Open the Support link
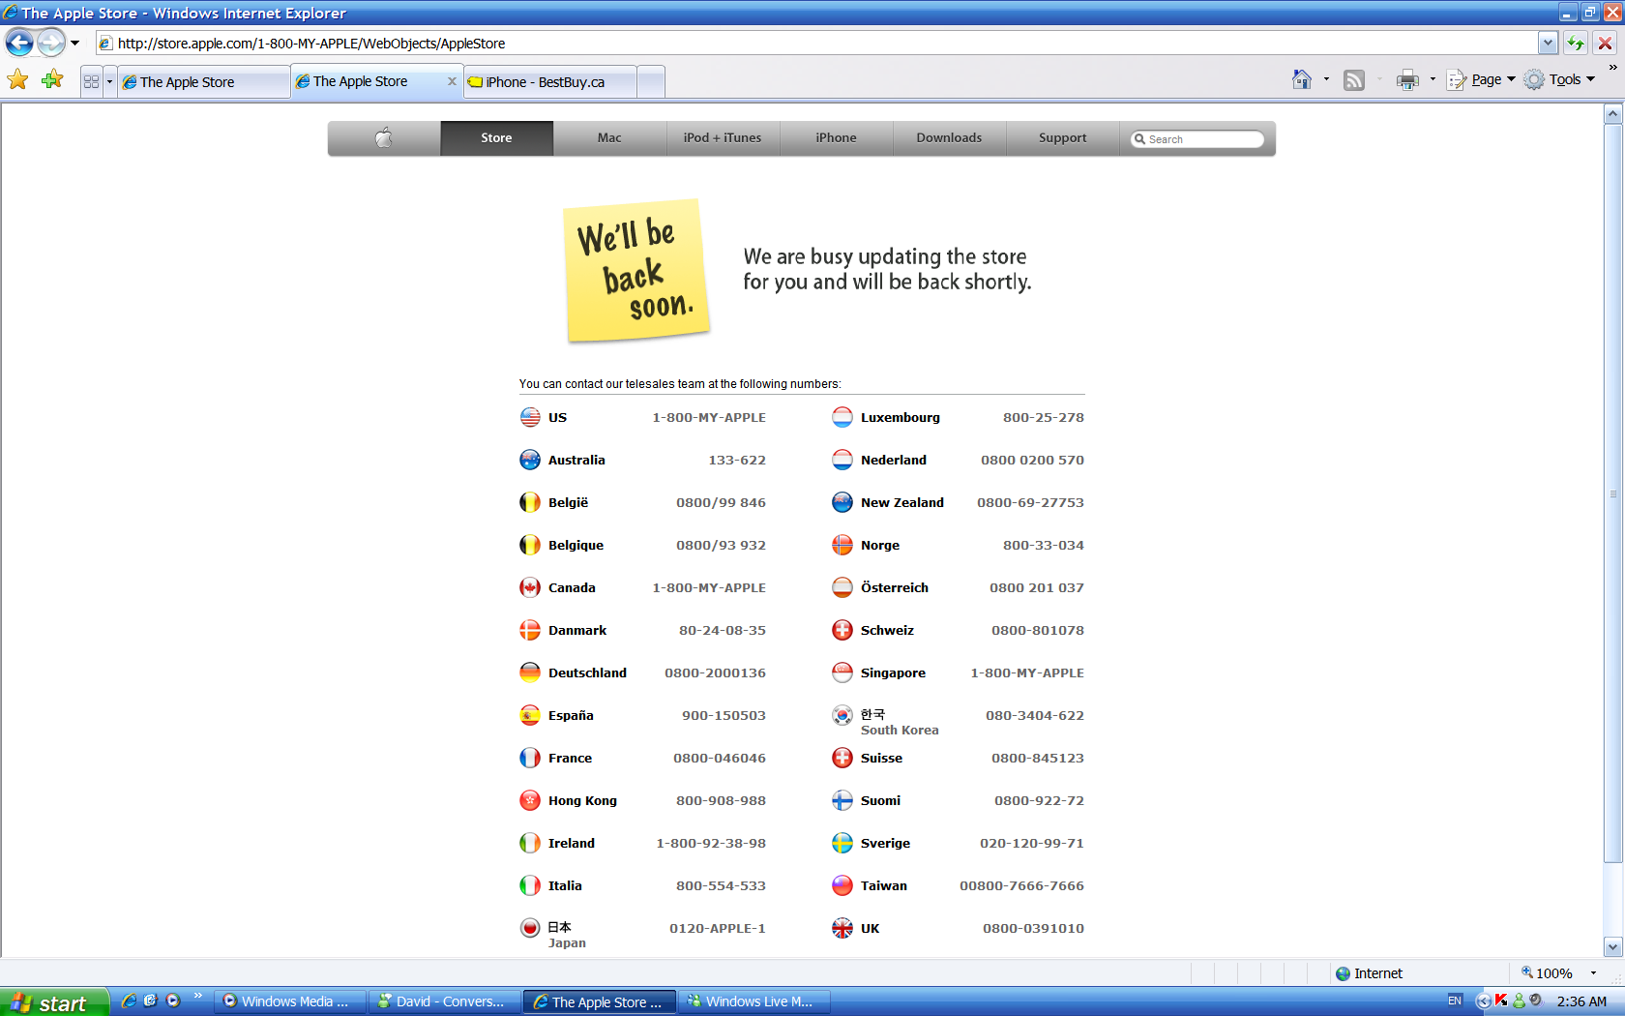Viewport: 1625px width, 1016px height. (1061, 137)
